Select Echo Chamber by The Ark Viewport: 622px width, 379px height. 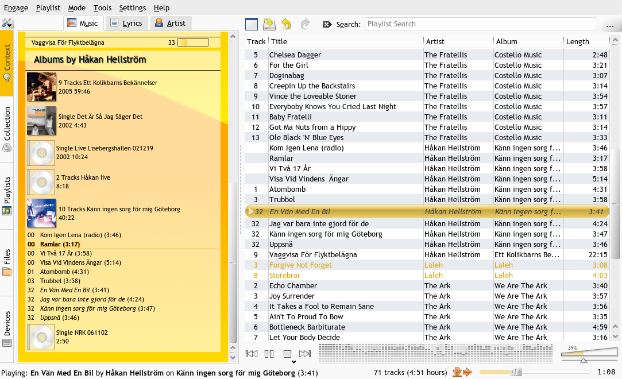point(426,286)
